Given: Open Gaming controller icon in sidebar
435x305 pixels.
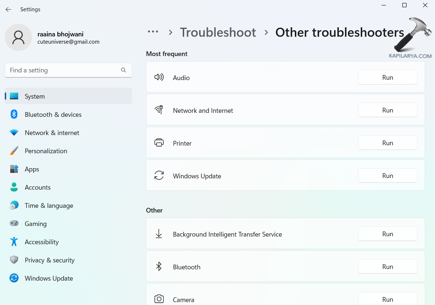Looking at the screenshot, I should click(x=14, y=223).
